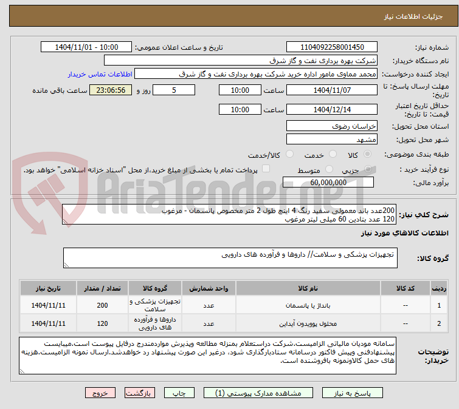Click the response deadline date 1404/11/07

pyautogui.click(x=332, y=90)
